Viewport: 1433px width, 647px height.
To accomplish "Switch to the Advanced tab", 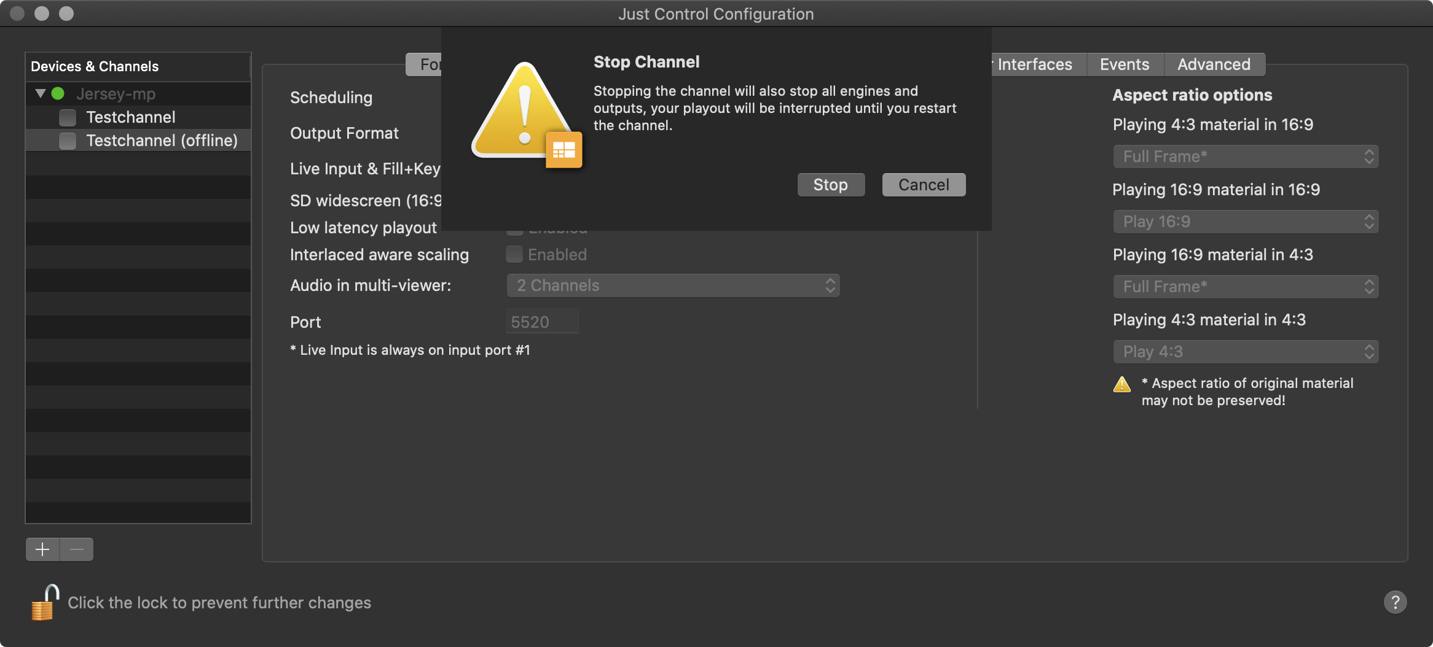I will (x=1214, y=64).
